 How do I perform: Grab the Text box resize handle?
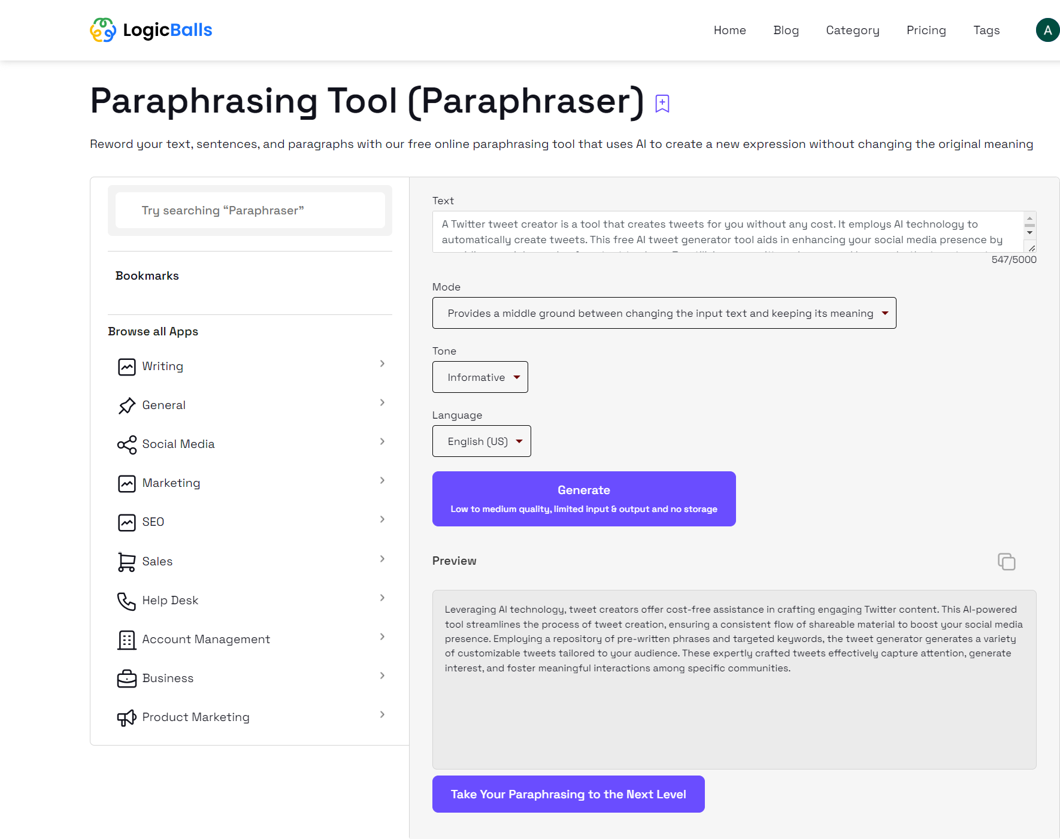coord(1031,248)
